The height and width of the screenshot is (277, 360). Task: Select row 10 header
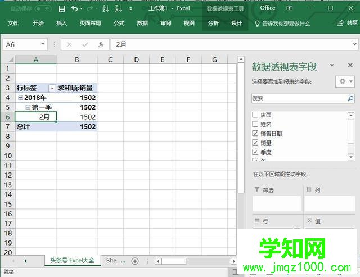(x=8, y=156)
